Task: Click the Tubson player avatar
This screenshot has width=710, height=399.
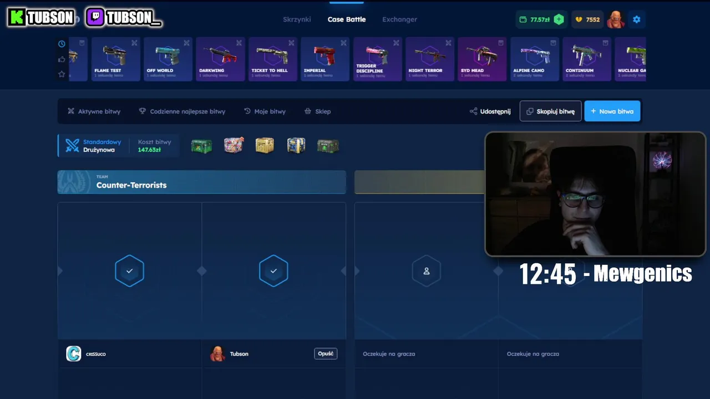Action: click(x=217, y=354)
